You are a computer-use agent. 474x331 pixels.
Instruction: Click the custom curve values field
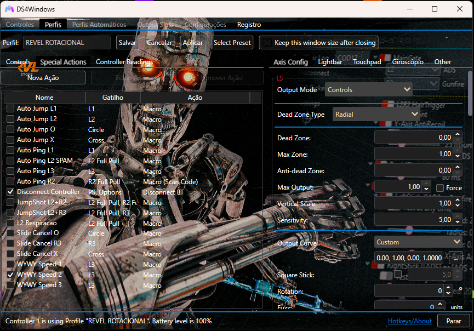pos(409,258)
